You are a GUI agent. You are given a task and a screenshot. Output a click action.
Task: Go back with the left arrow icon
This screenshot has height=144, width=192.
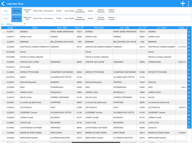point(3,4)
